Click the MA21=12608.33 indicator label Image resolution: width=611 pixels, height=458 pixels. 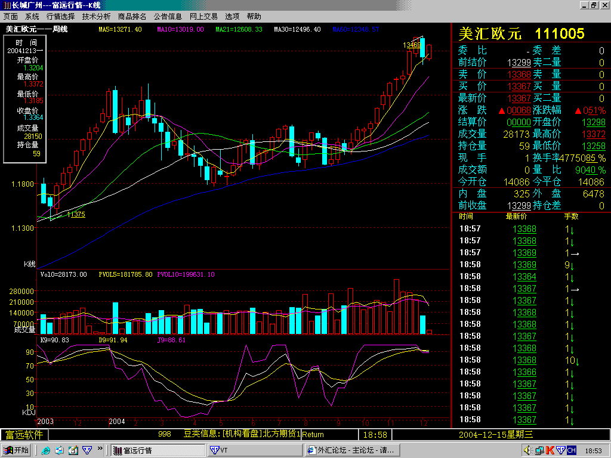239,29
